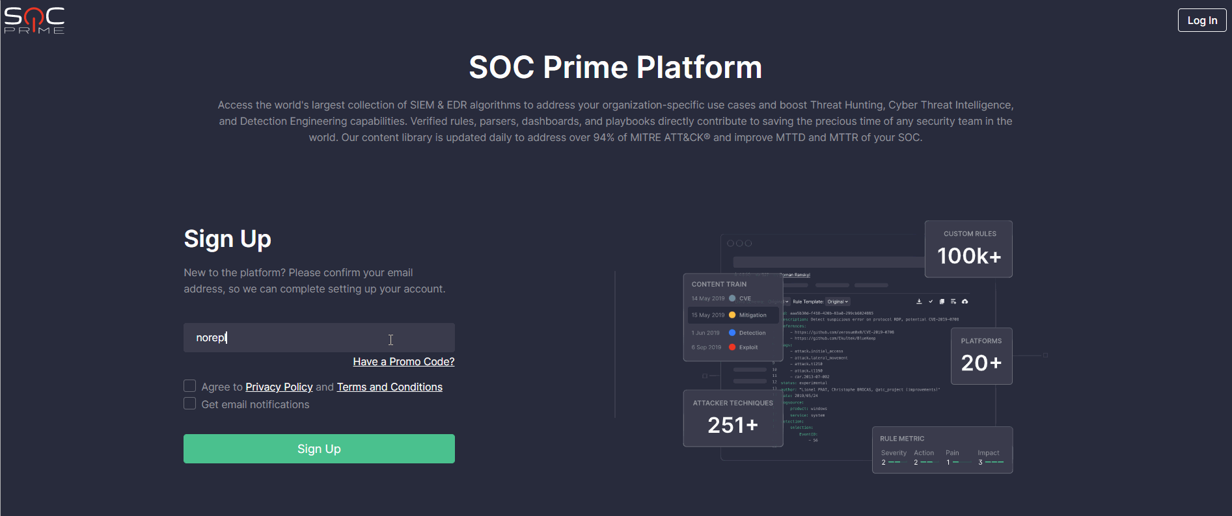Click the email address input field
1232x516 pixels.
pyautogui.click(x=318, y=337)
